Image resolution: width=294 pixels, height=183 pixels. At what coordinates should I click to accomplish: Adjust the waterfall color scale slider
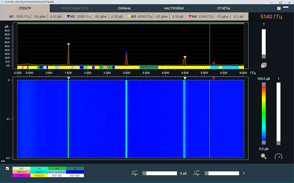point(264,113)
